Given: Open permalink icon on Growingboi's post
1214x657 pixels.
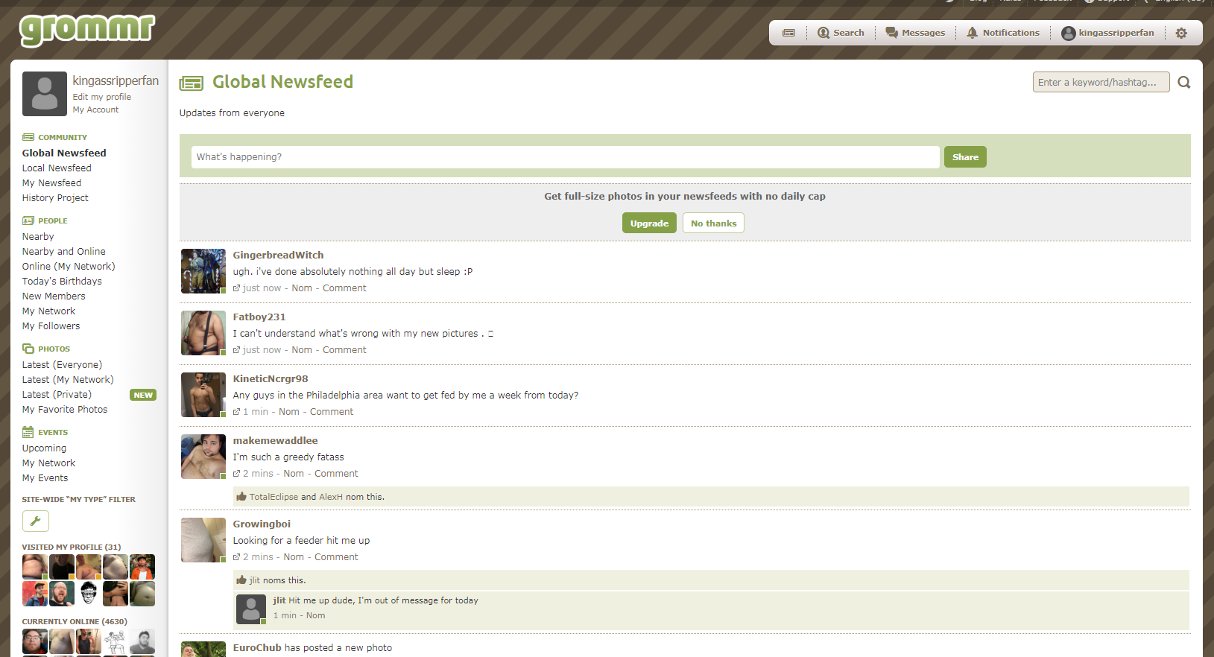Looking at the screenshot, I should (x=236, y=557).
